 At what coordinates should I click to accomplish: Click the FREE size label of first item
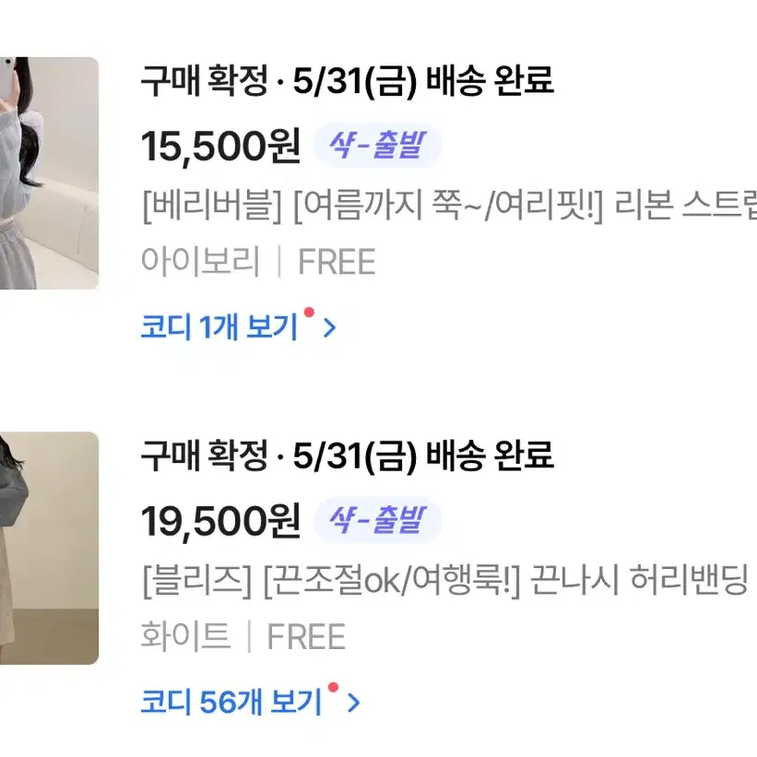[337, 262]
